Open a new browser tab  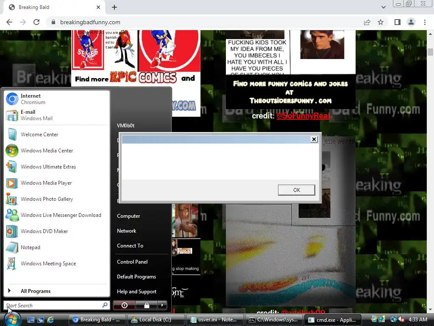point(114,8)
